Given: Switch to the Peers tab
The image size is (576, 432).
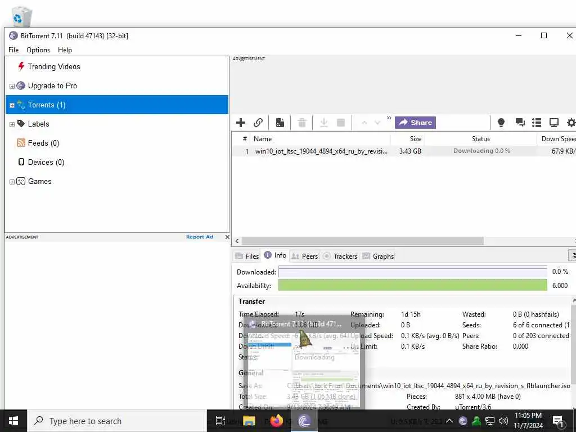Looking at the screenshot, I should [x=304, y=256].
